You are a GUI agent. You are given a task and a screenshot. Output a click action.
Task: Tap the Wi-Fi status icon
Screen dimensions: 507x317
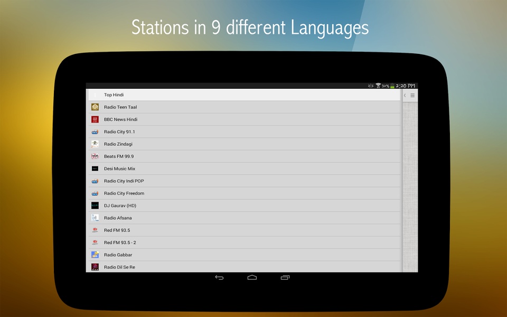tap(378, 86)
